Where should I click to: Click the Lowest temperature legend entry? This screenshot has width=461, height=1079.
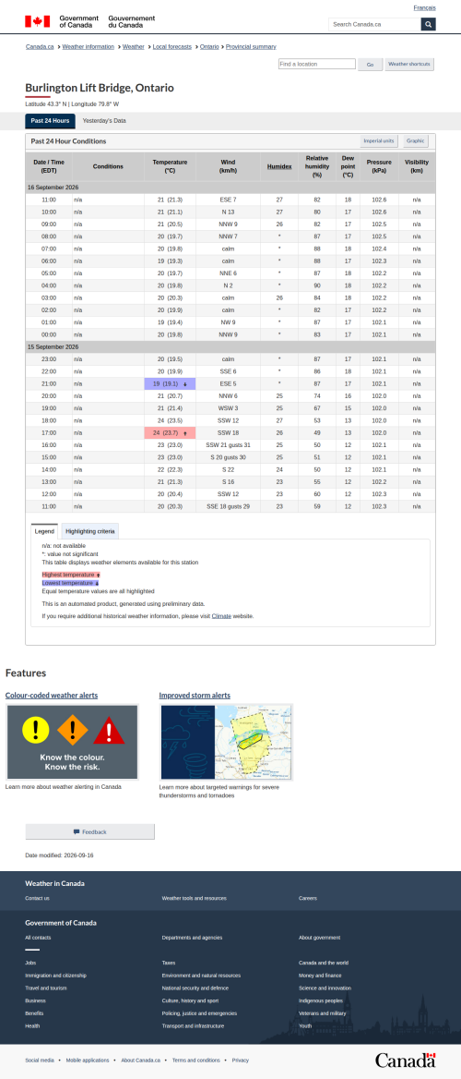point(70,583)
